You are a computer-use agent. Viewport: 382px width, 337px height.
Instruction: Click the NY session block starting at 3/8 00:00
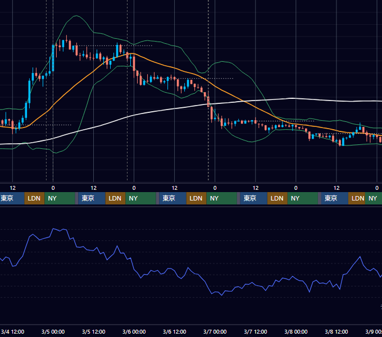(x=302, y=198)
